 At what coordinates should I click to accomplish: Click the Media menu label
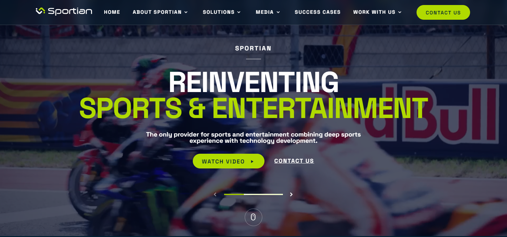pyautogui.click(x=265, y=12)
